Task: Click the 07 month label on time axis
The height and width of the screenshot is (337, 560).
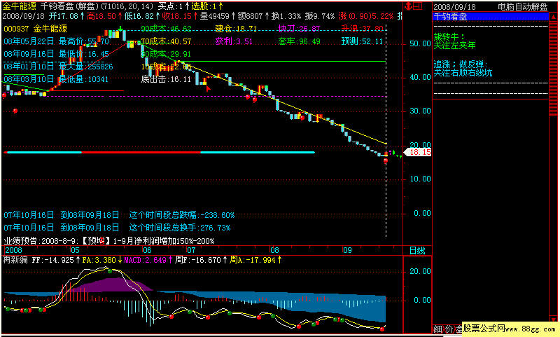Action: pos(191,250)
